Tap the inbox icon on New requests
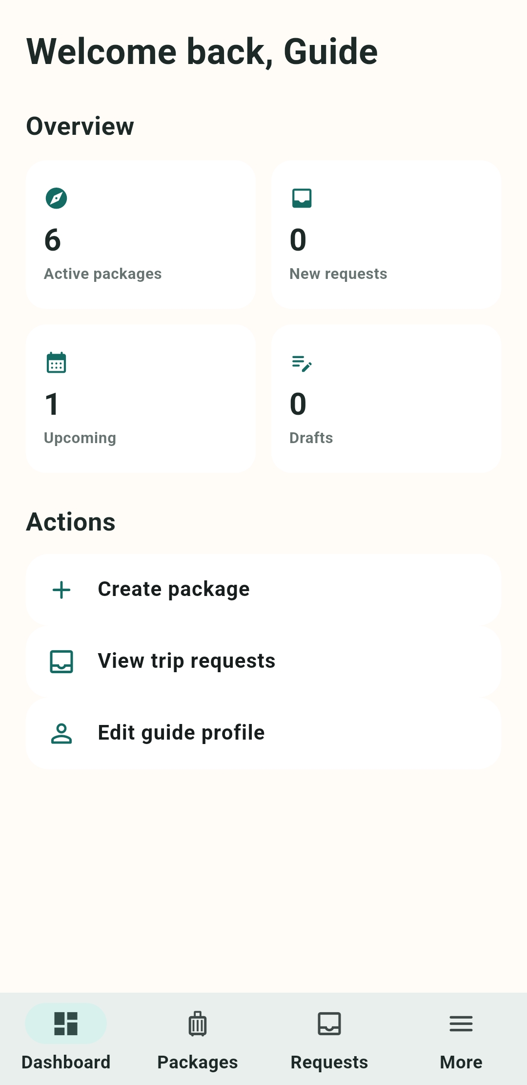This screenshot has height=1085, width=527. [x=302, y=198]
